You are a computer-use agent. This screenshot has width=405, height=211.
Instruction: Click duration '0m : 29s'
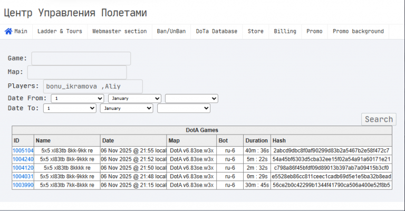[257, 176]
